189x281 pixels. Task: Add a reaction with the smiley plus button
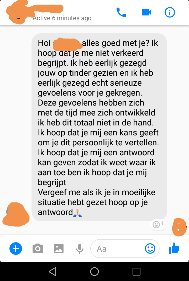point(158,224)
